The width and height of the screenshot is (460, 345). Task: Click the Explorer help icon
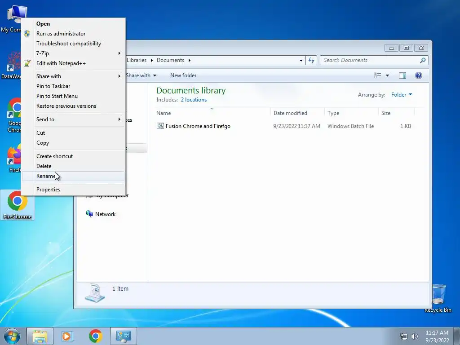pos(419,75)
